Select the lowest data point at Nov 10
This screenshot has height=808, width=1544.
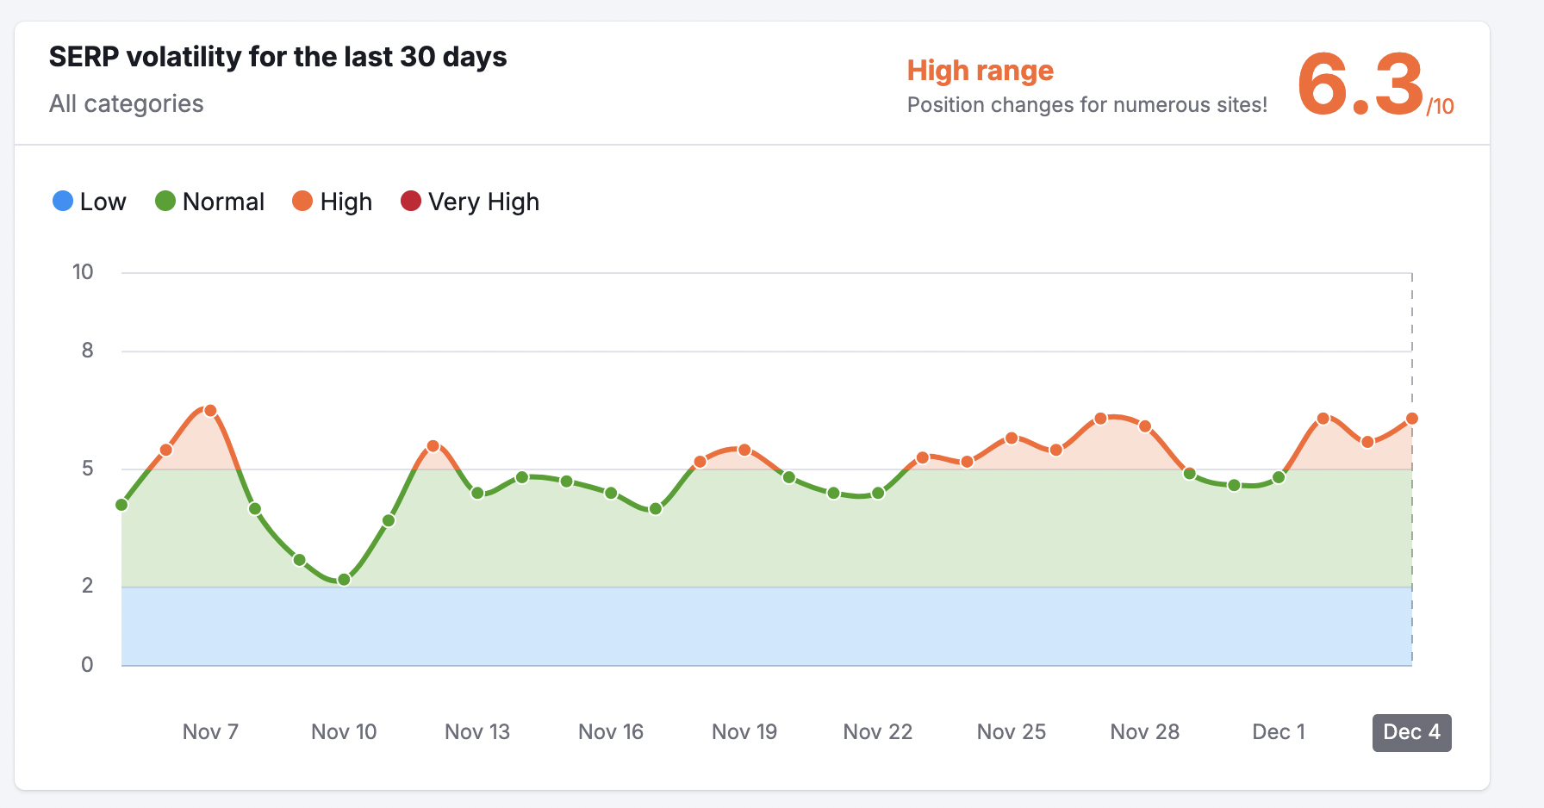pyautogui.click(x=344, y=580)
